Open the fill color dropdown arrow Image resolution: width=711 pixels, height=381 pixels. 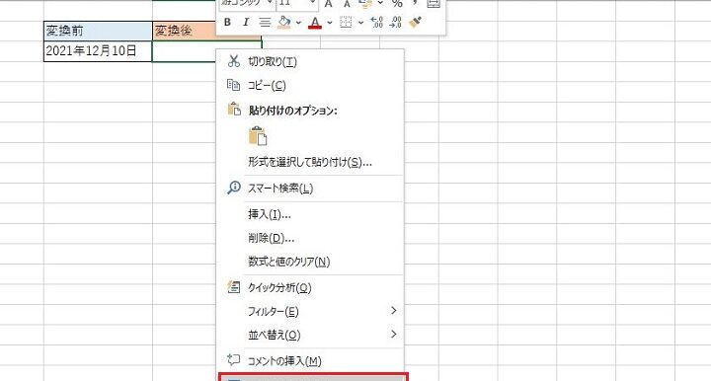[x=298, y=22]
